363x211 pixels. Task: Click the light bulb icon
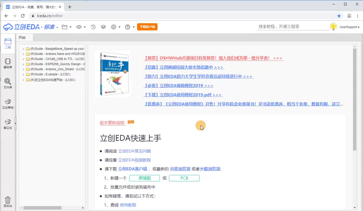coord(333,27)
